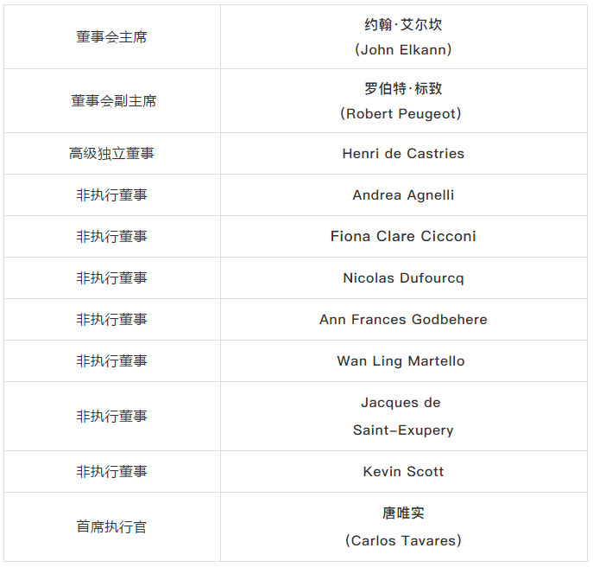
Task: Select 非执行董事 beside Fiona Clare Cicconi
Action: [111, 237]
